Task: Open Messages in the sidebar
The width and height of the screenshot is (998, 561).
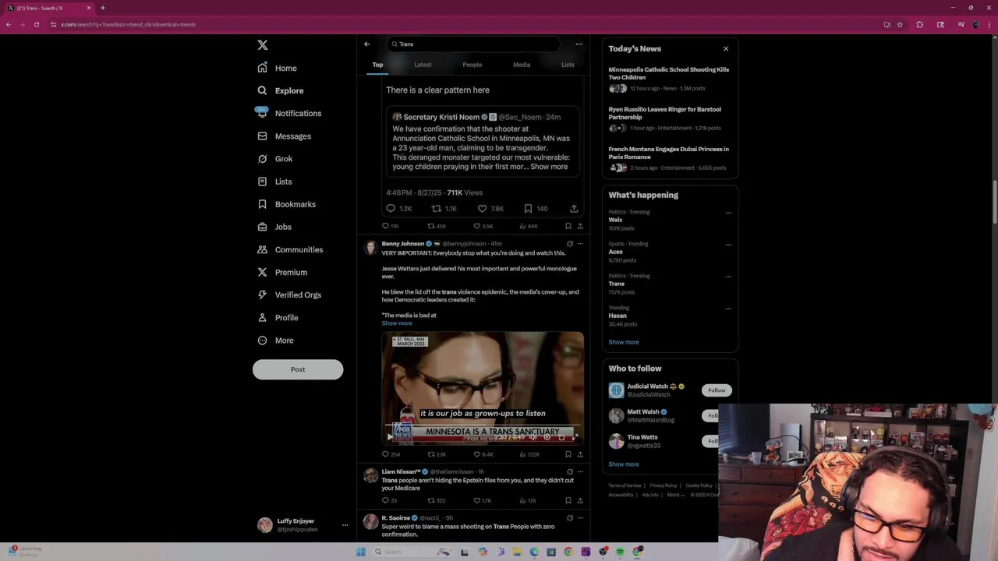Action: click(x=285, y=136)
